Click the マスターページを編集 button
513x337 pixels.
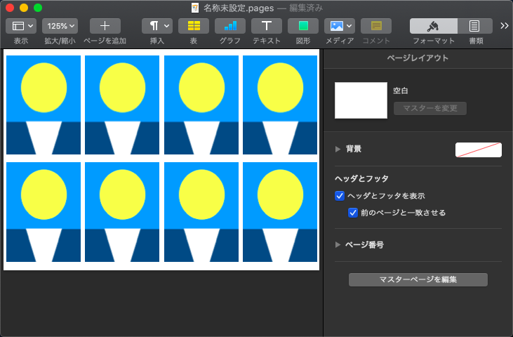click(x=418, y=279)
